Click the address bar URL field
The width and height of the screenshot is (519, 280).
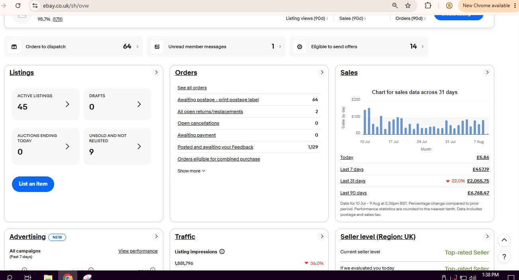[x=211, y=6]
